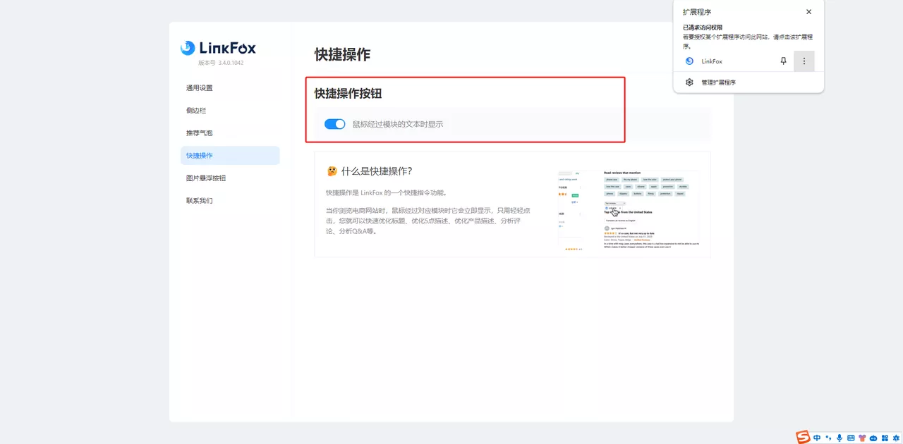Pin the LinkFox extension to the toolbar
Viewport: 903px width, 444px height.
click(783, 61)
